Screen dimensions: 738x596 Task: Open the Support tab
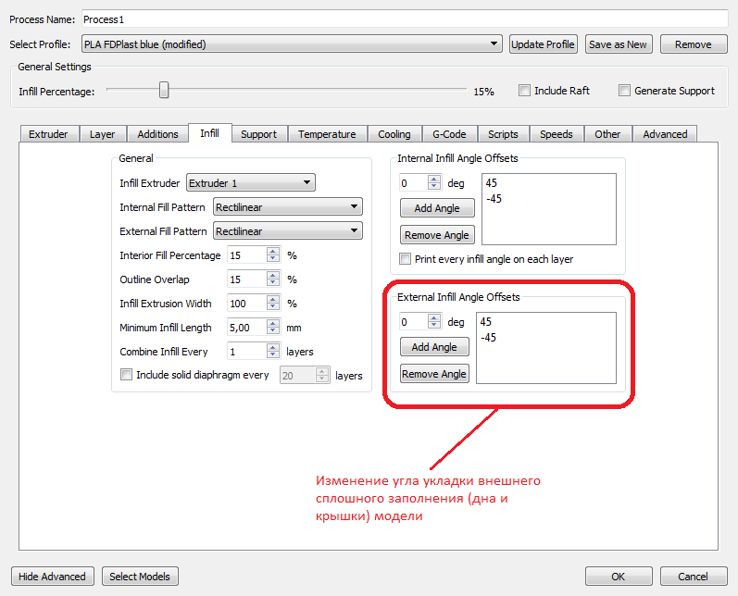pyautogui.click(x=259, y=134)
